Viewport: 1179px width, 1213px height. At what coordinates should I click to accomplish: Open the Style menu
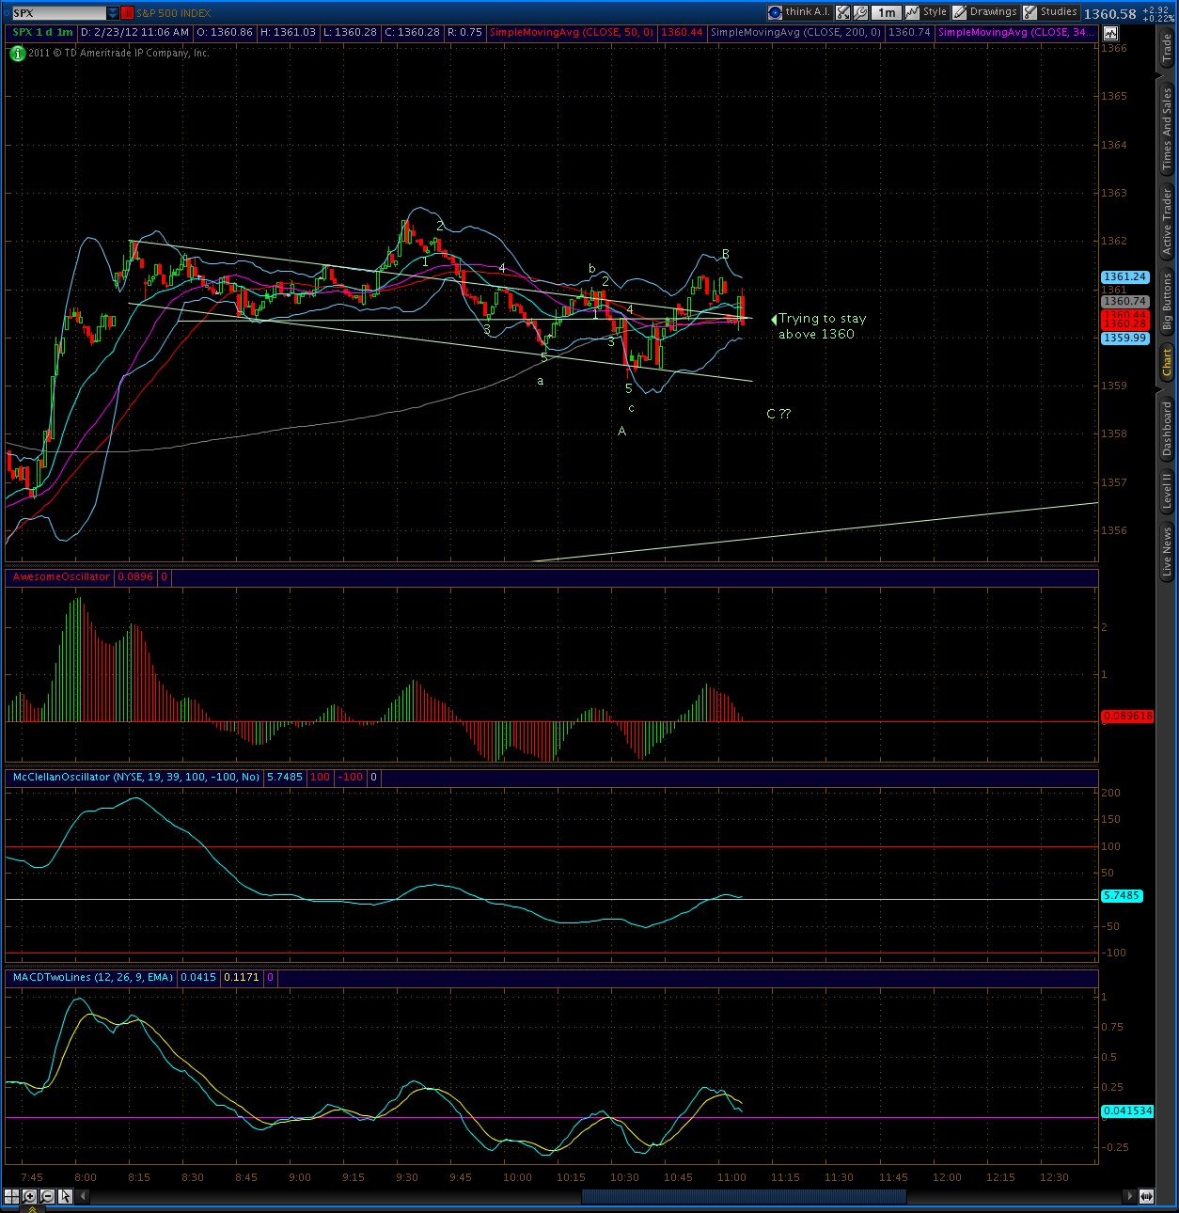(926, 12)
